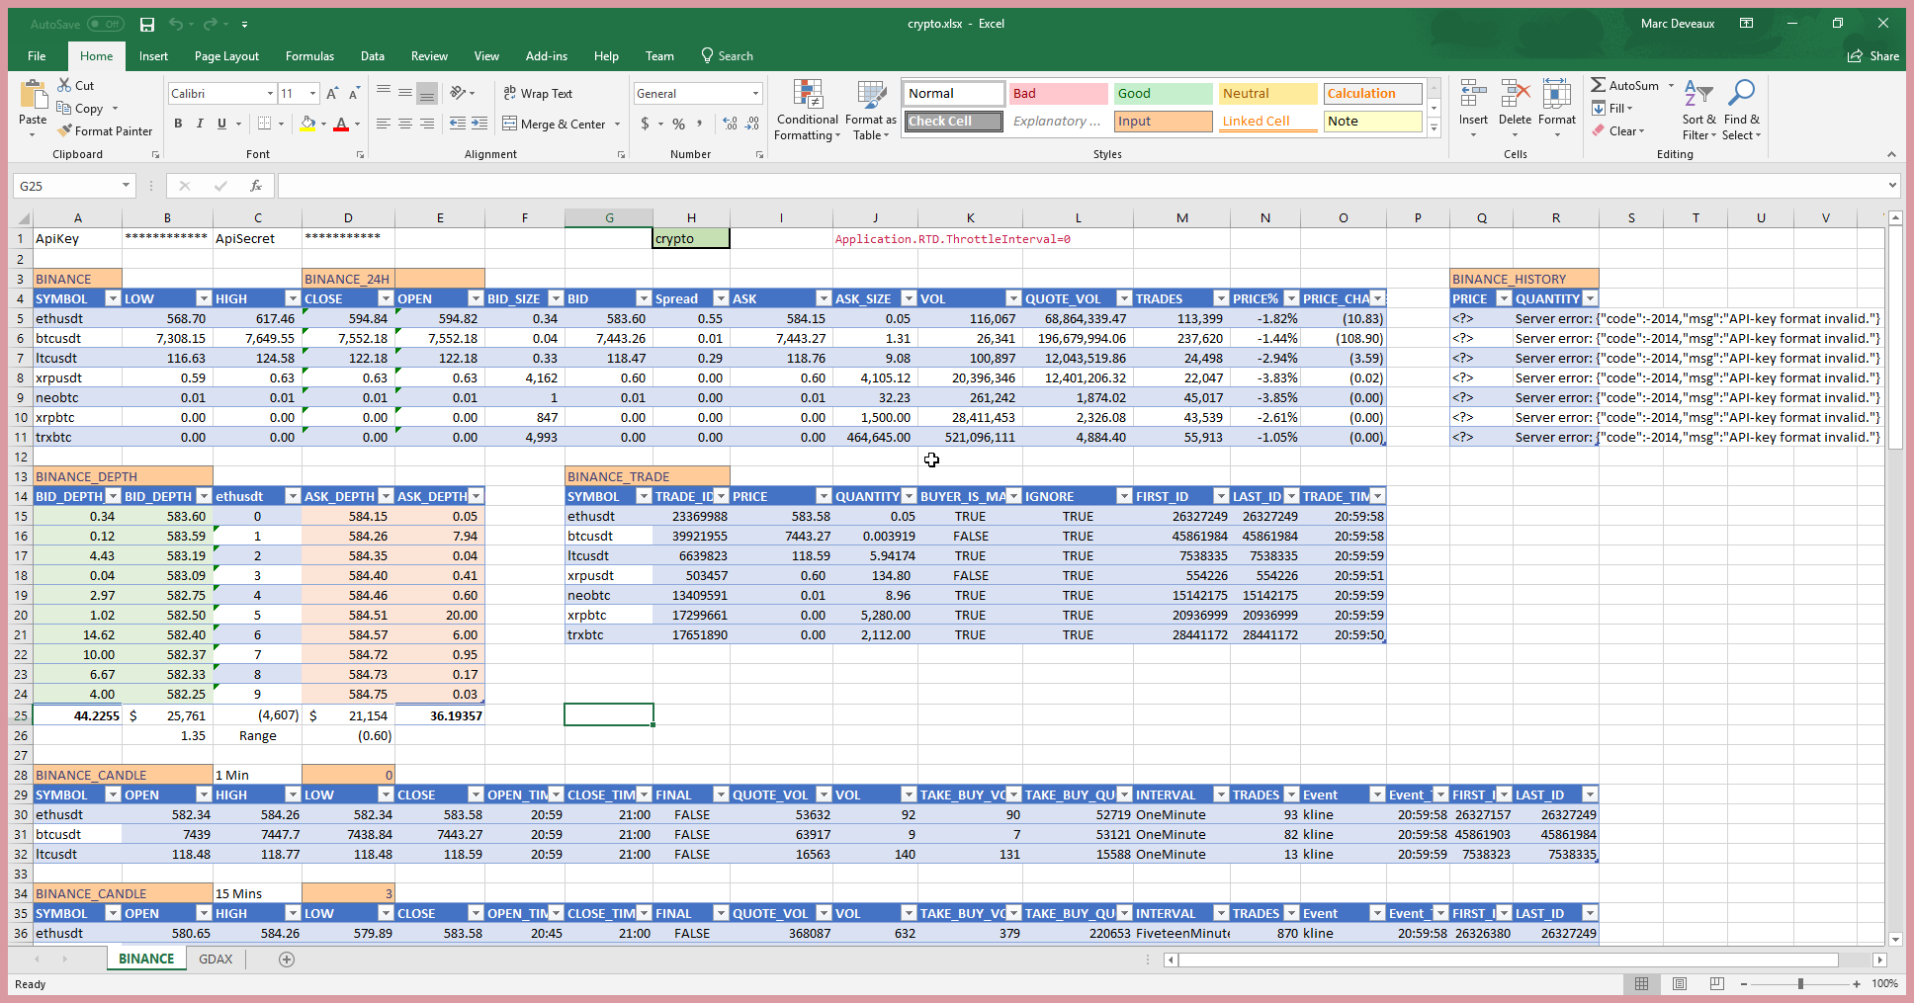Viewport: 1914px width, 1003px height.
Task: Click the Accounting dollar format icon
Action: [x=645, y=124]
